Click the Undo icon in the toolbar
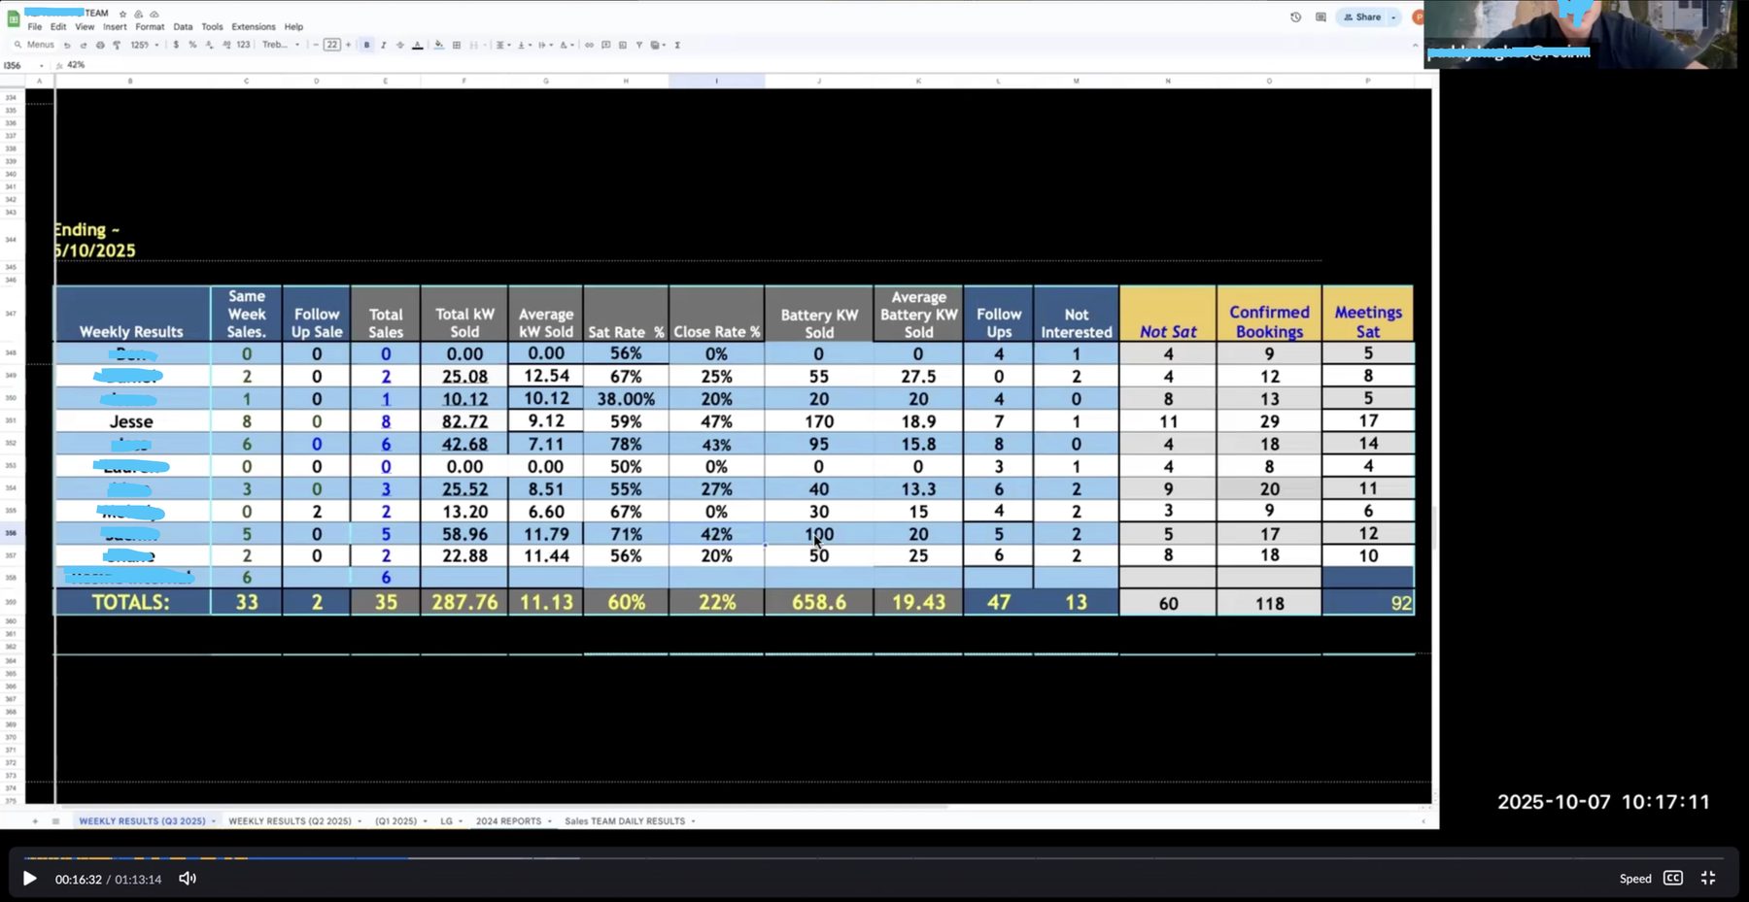The width and height of the screenshot is (1749, 902). 67,45
